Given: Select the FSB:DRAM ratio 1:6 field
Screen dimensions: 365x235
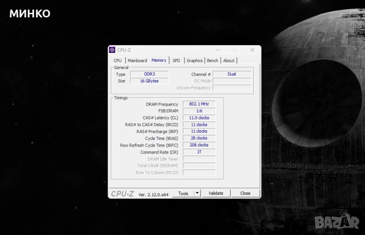Looking at the screenshot, I should coord(199,111).
